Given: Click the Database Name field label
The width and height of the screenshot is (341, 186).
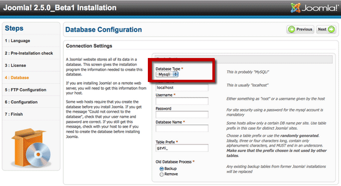Looking at the screenshot, I should point(169,122).
